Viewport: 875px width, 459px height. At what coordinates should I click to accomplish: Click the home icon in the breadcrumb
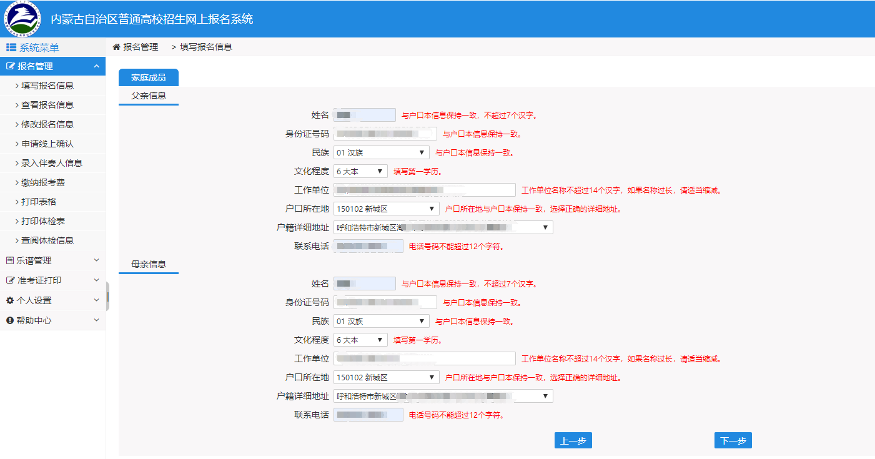(116, 47)
